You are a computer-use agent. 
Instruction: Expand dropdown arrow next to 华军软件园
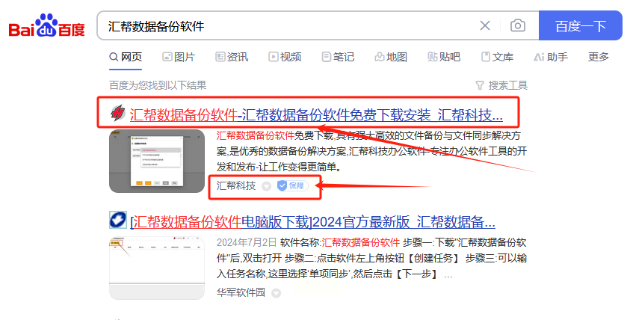click(x=276, y=293)
